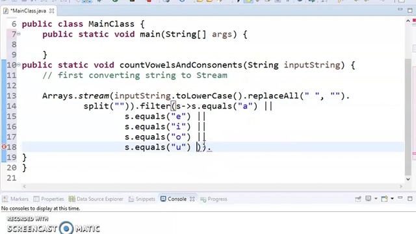Click the Pin Console icon
The width and height of the screenshot is (416, 234).
tap(358, 198)
